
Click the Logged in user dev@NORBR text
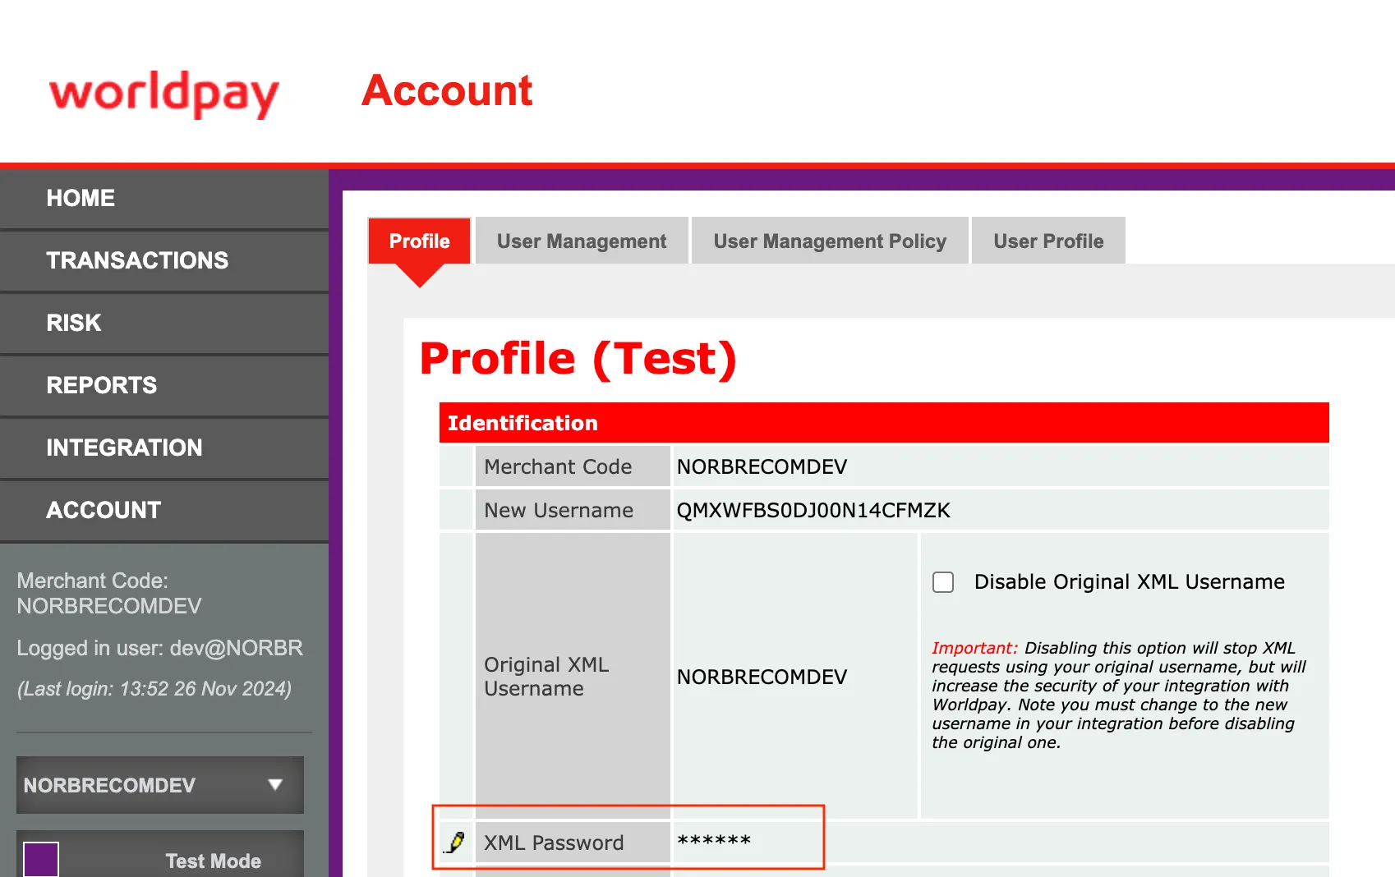[x=160, y=648]
